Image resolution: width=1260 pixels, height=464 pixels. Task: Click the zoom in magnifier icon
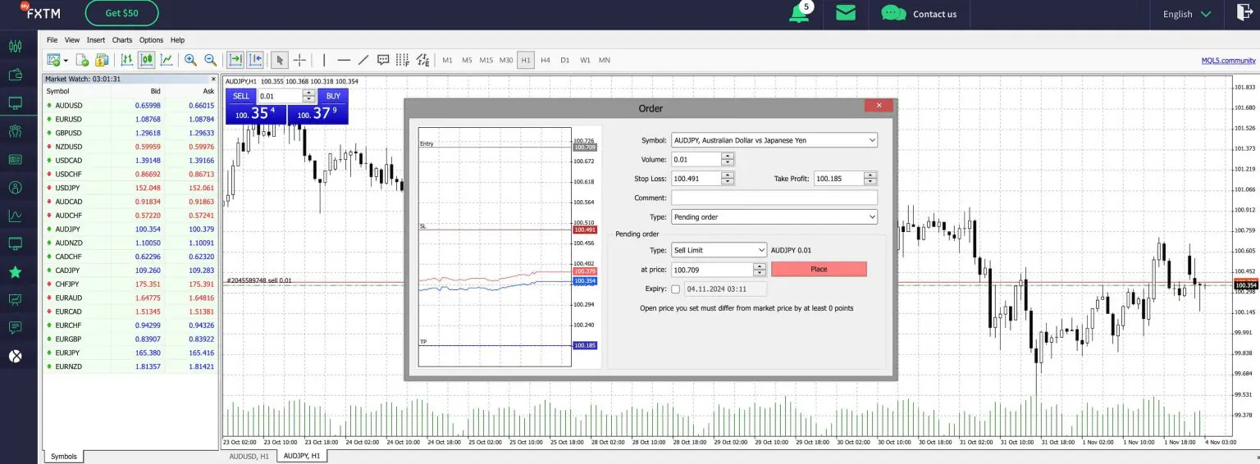coord(190,60)
